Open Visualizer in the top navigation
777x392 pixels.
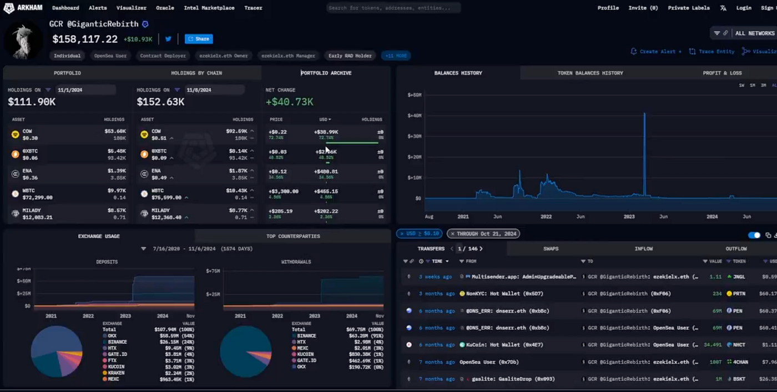[132, 8]
